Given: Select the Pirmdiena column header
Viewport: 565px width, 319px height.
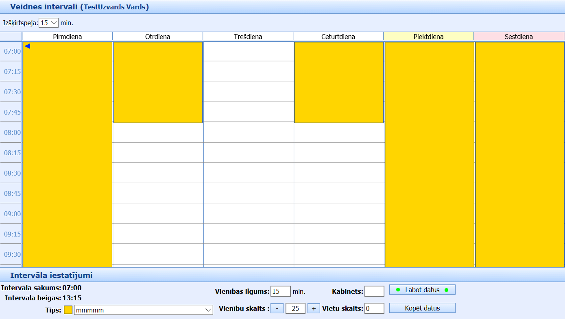Looking at the screenshot, I should pos(68,37).
